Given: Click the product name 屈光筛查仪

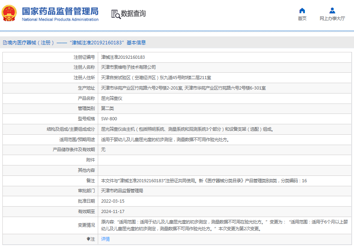Looking at the screenshot, I should [111, 98].
